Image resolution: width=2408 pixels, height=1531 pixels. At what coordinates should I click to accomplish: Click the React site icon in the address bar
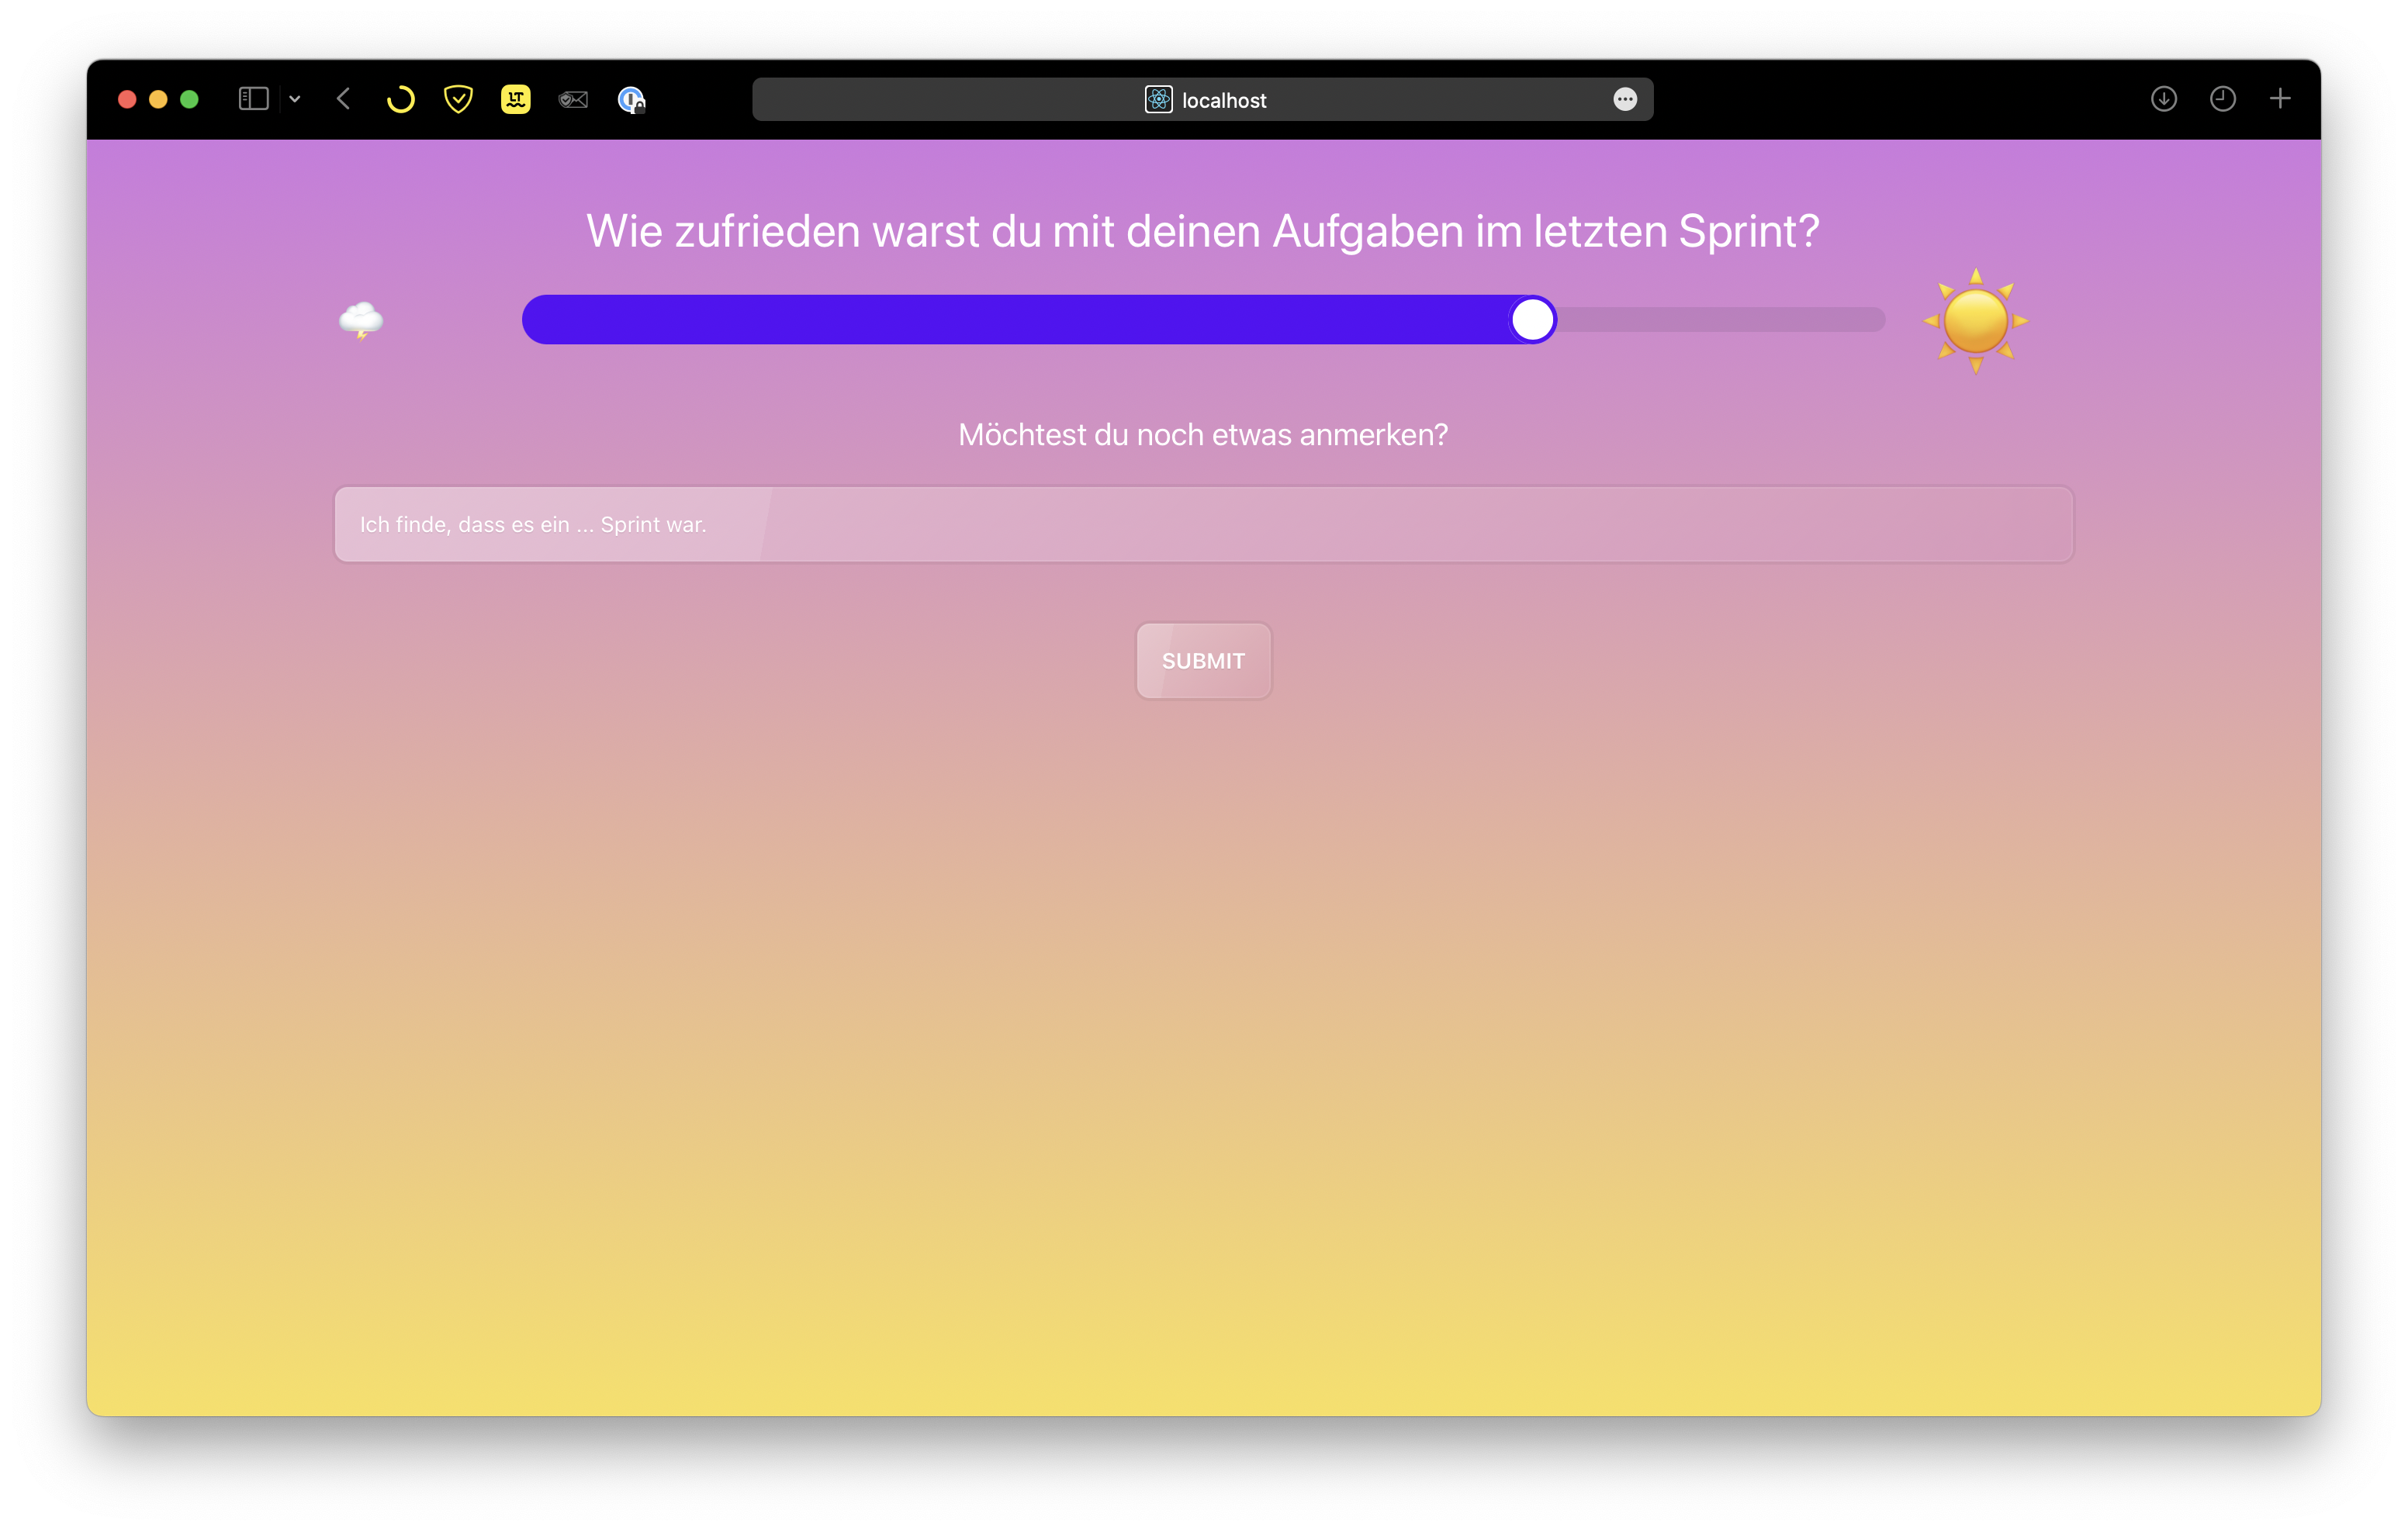point(1158,99)
